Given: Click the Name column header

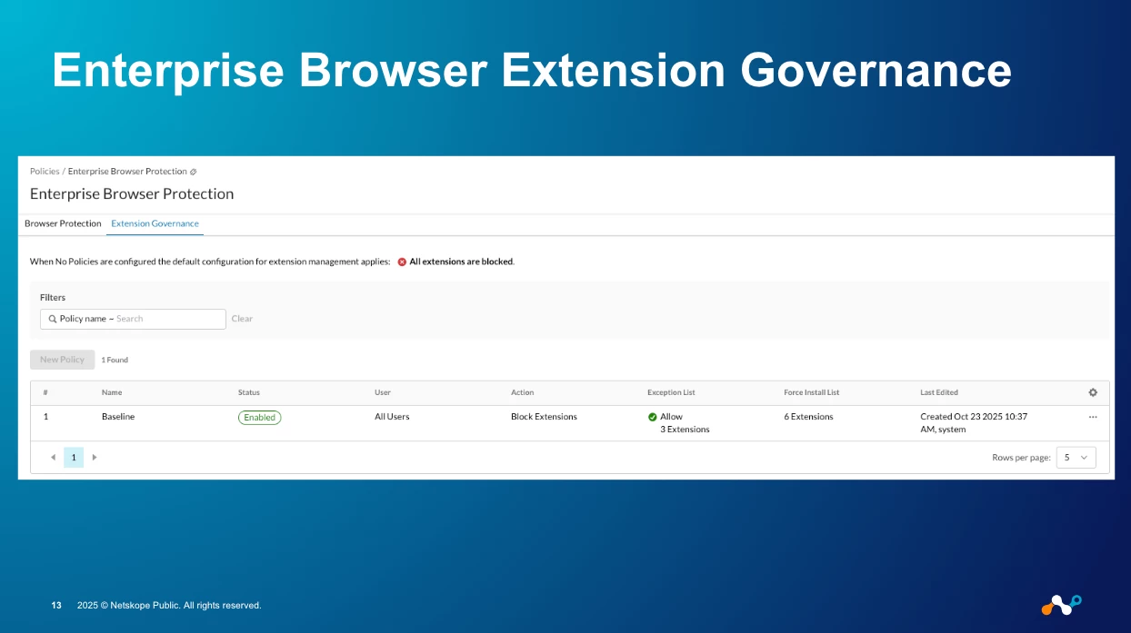Looking at the screenshot, I should 112,392.
